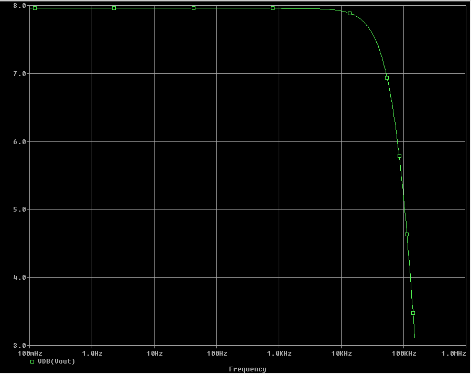Click the trace marker near 7.0dB crossing
The width and height of the screenshot is (471, 374).
(x=386, y=77)
